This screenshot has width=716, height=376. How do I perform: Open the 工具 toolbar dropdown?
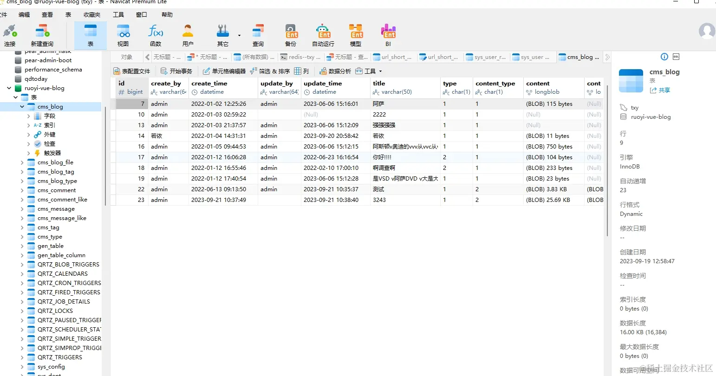click(x=369, y=71)
